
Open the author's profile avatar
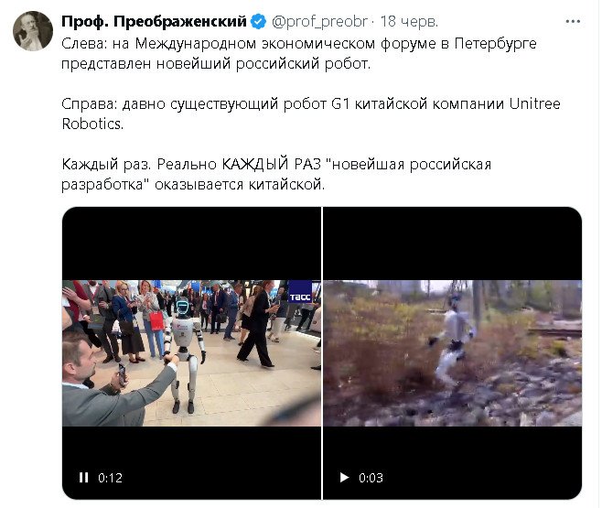33,31
